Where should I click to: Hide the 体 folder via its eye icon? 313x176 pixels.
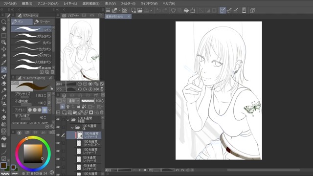tap(58, 127)
